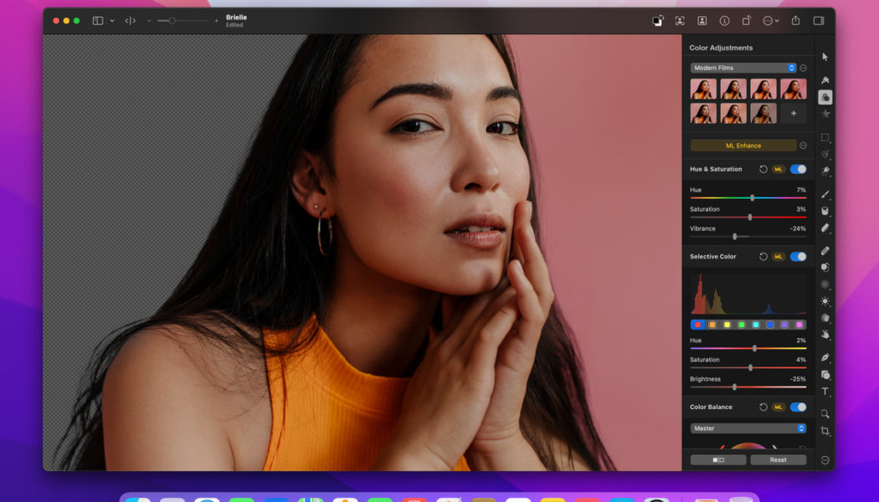This screenshot has width=879, height=502.
Task: Open the Select Subject toolbar icon
Action: [x=680, y=20]
